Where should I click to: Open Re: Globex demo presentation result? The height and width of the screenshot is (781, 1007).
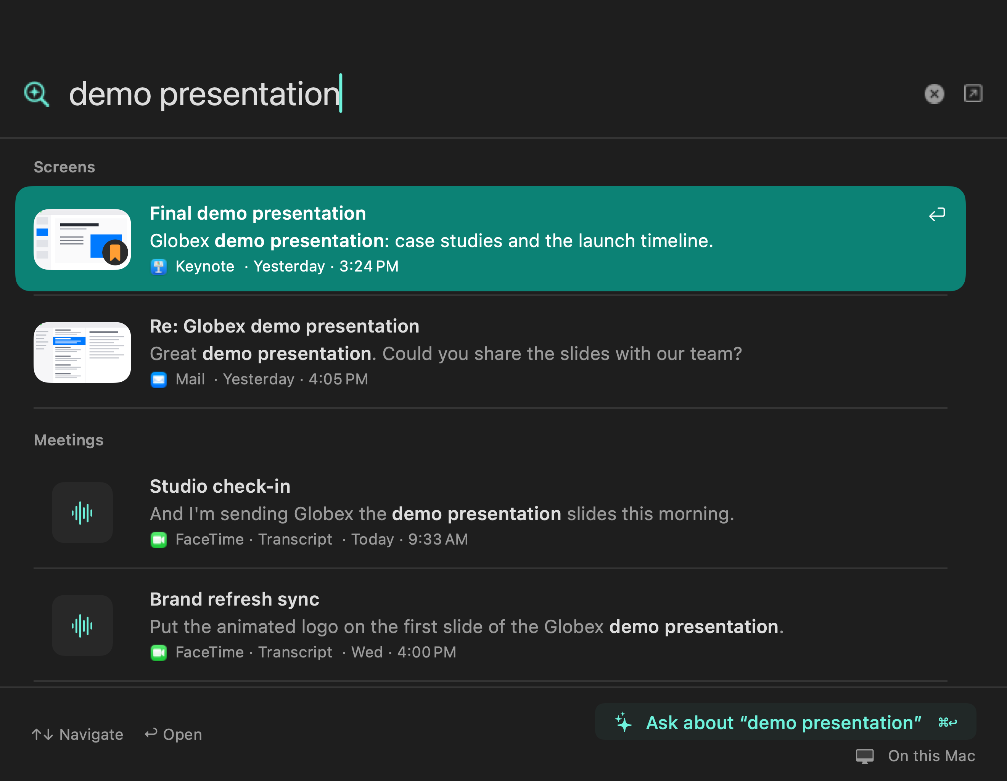[490, 352]
